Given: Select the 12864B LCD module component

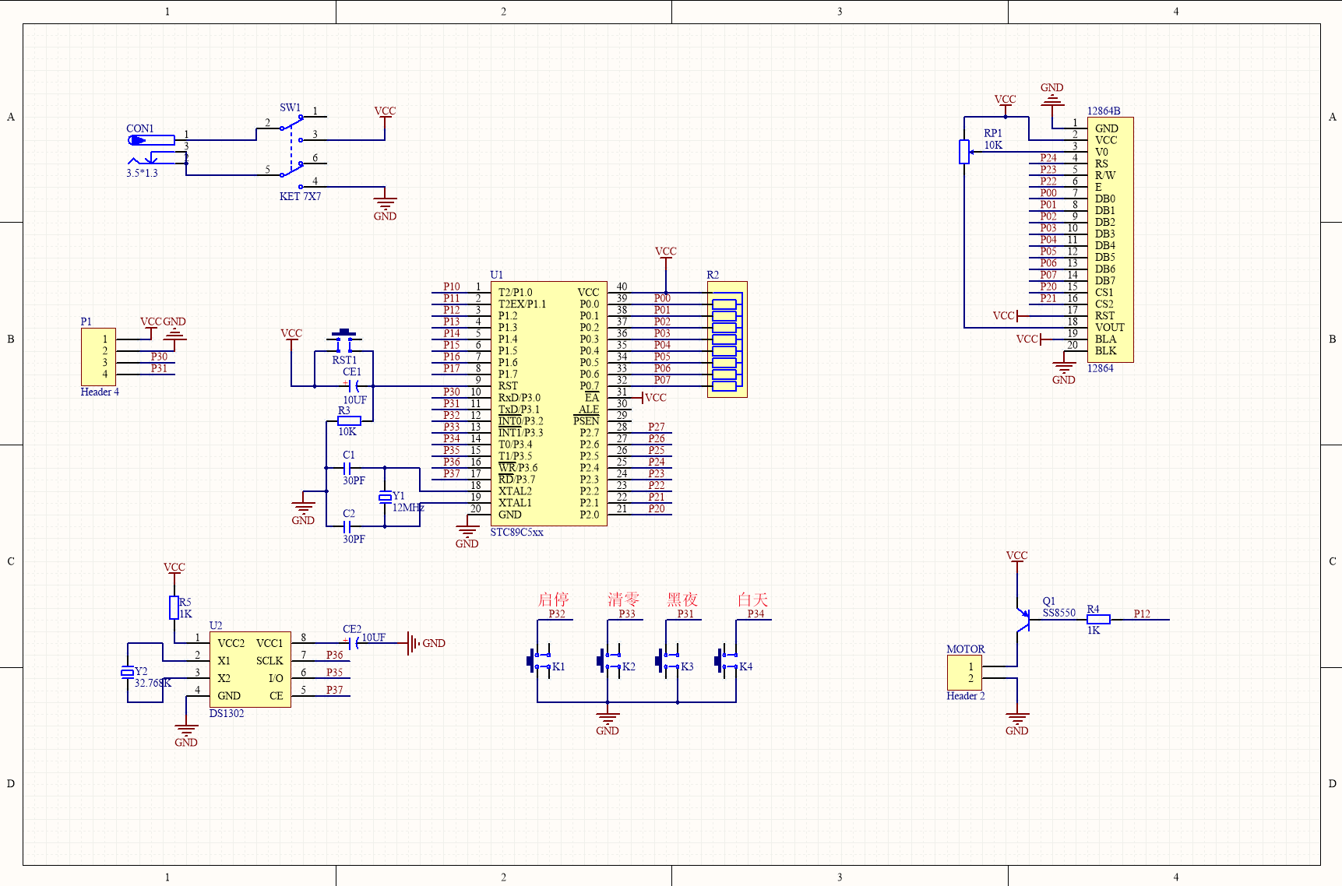Looking at the screenshot, I should point(1110,240).
